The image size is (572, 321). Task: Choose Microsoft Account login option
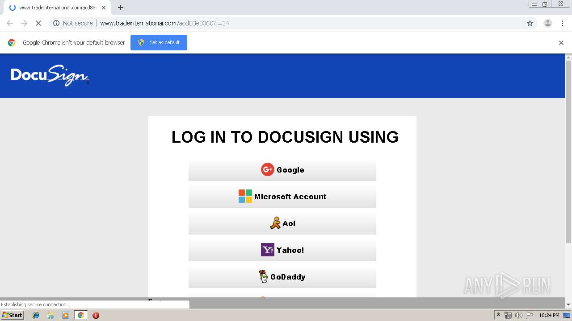[282, 197]
